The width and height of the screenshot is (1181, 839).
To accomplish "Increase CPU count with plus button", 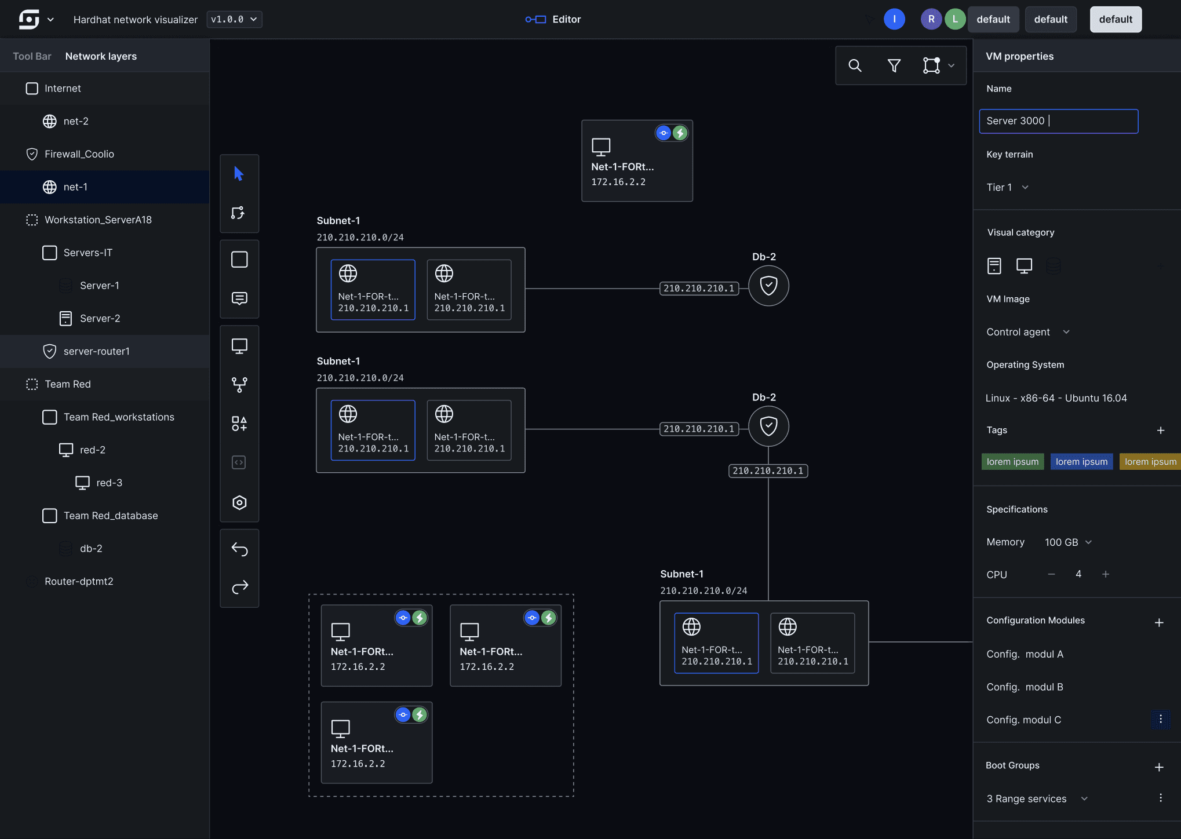I will coord(1106,574).
